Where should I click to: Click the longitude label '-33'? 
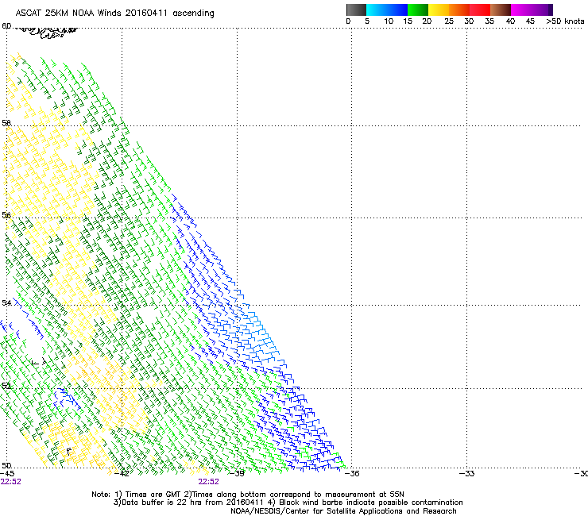[x=467, y=474]
